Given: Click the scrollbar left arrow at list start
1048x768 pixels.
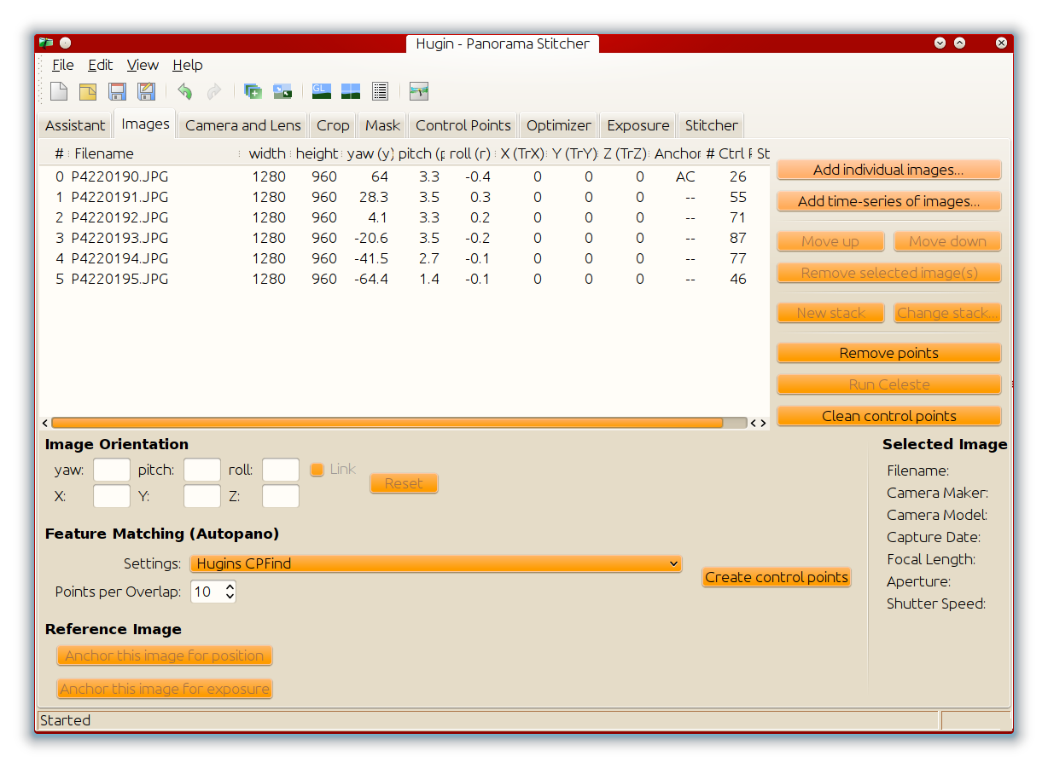Looking at the screenshot, I should click(x=45, y=423).
